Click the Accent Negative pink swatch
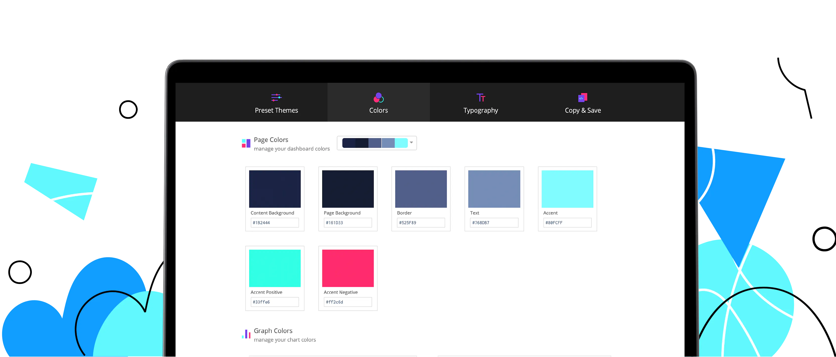Image resolution: width=836 pixels, height=357 pixels. tap(348, 268)
